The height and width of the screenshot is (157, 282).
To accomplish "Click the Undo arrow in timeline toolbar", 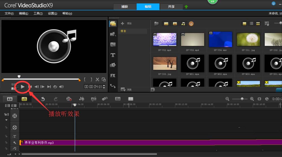I will [43, 99].
